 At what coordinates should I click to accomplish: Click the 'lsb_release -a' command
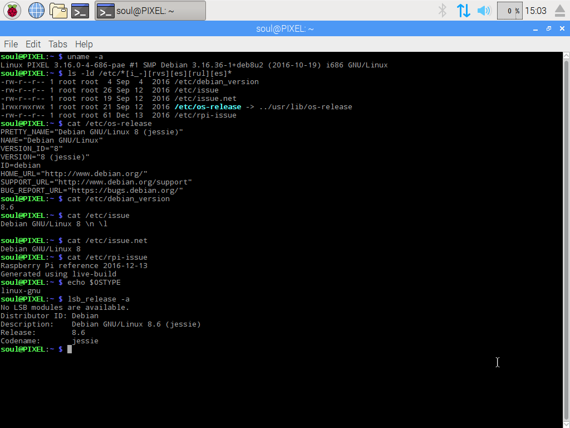[x=99, y=299]
